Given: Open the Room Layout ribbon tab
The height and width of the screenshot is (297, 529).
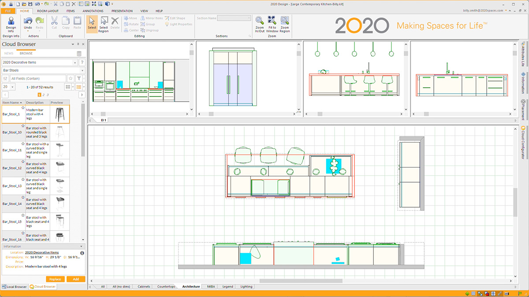Looking at the screenshot, I should click(48, 11).
